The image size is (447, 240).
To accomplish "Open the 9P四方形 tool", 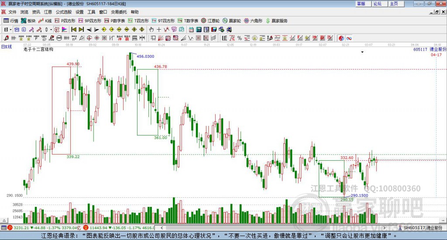I will click(x=90, y=21).
